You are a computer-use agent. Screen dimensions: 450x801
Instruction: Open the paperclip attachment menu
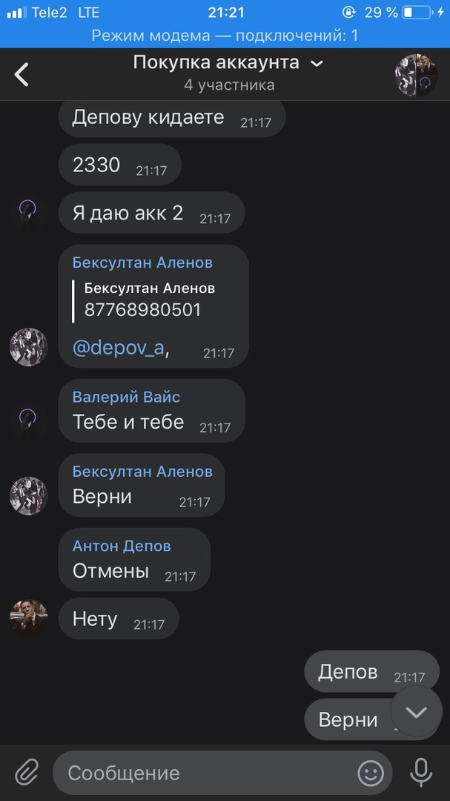(27, 773)
